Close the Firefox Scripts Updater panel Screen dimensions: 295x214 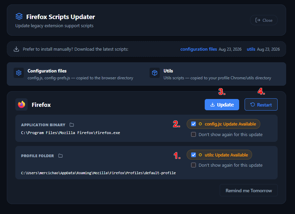point(264,20)
